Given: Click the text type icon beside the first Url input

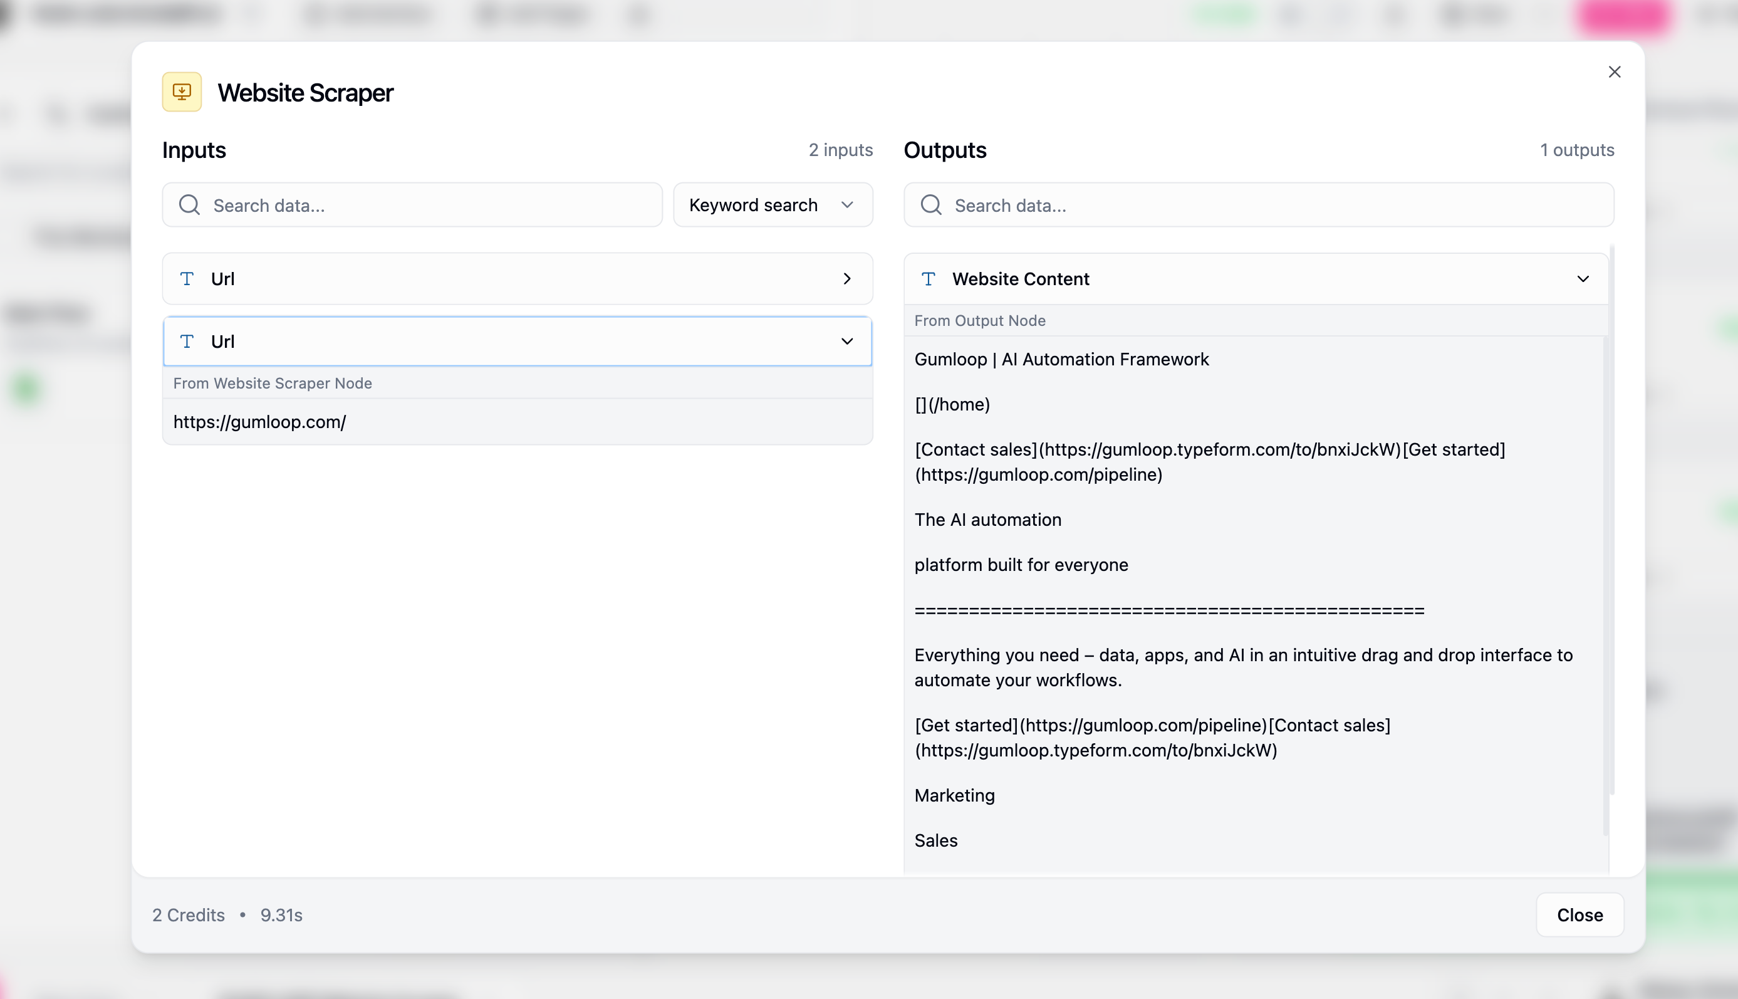Looking at the screenshot, I should tap(187, 278).
